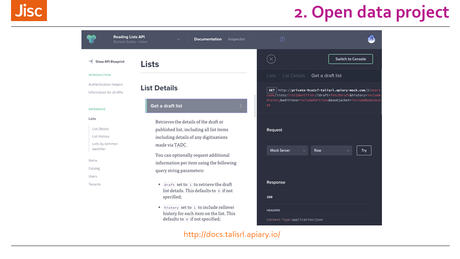Open Authentication helpers in sidebar
The height and width of the screenshot is (259, 460).
click(x=105, y=84)
